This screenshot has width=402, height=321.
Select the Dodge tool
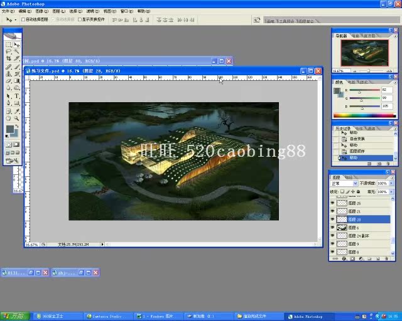point(17,88)
